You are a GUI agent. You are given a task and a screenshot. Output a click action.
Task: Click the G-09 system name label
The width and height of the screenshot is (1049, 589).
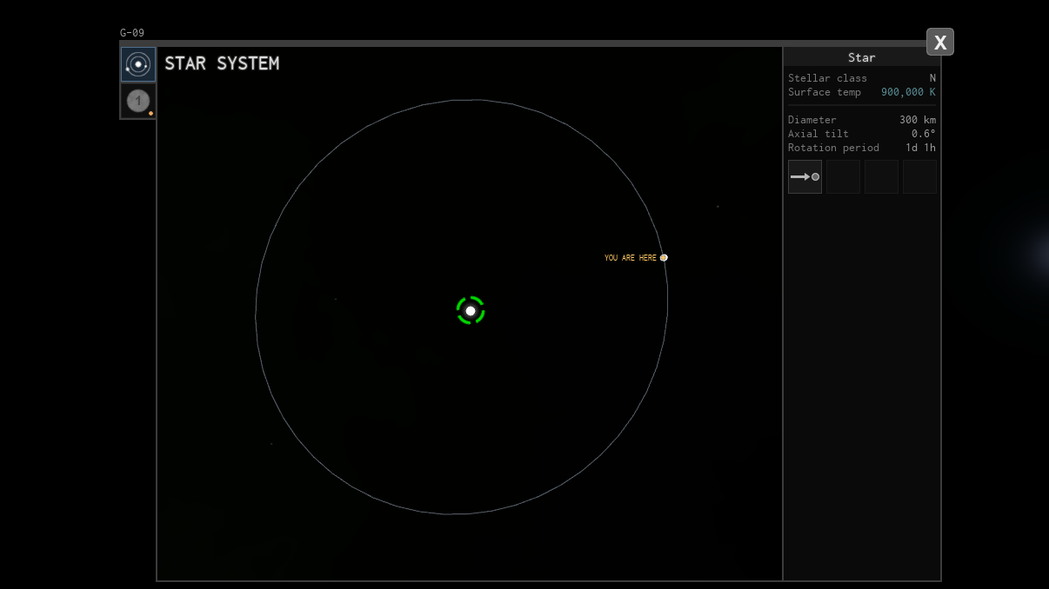pos(132,33)
